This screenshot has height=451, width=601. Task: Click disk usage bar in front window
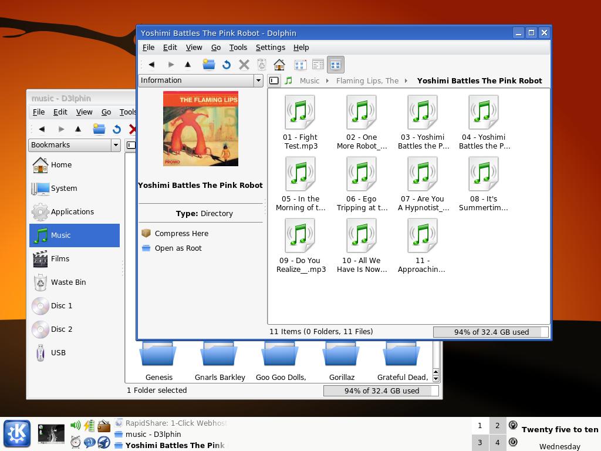(491, 332)
